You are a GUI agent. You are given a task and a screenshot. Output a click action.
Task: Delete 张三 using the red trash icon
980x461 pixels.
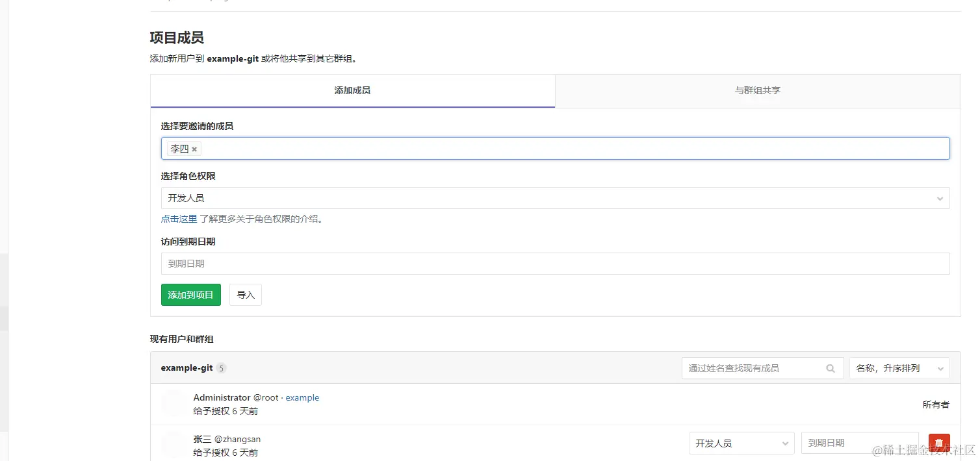click(938, 443)
